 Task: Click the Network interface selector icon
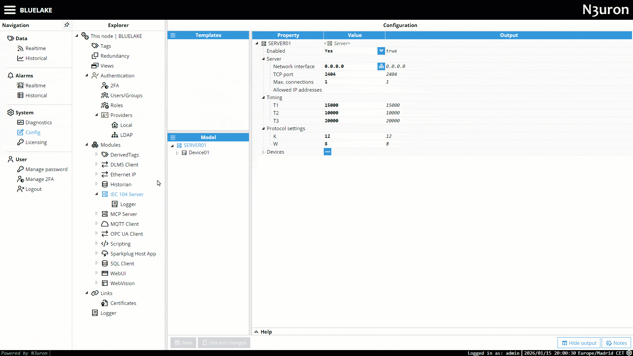tap(381, 66)
